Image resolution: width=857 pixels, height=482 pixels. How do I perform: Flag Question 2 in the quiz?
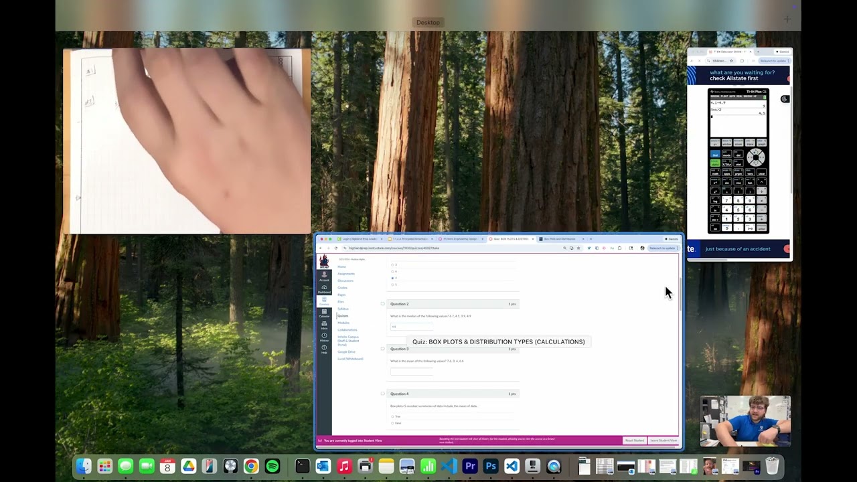(382, 304)
